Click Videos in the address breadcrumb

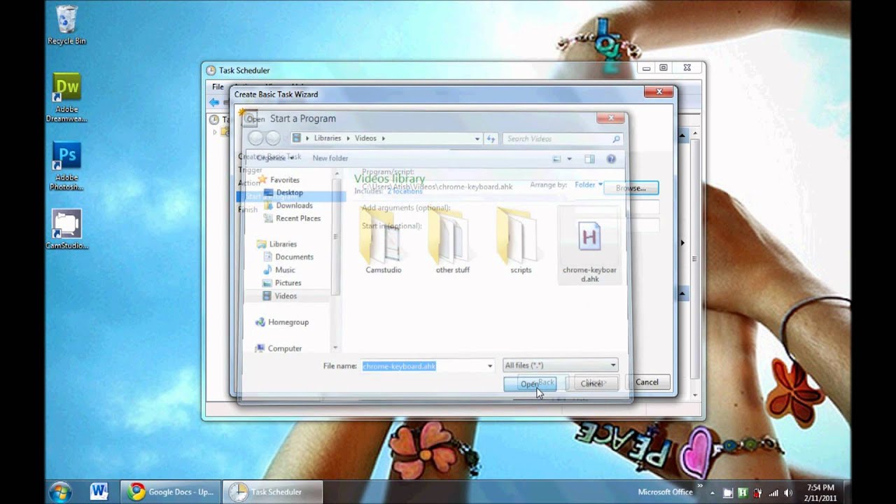(x=365, y=139)
